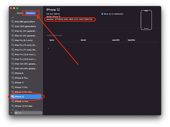
Task: Select iPhone 8 Plus simulator
Action: point(26,78)
